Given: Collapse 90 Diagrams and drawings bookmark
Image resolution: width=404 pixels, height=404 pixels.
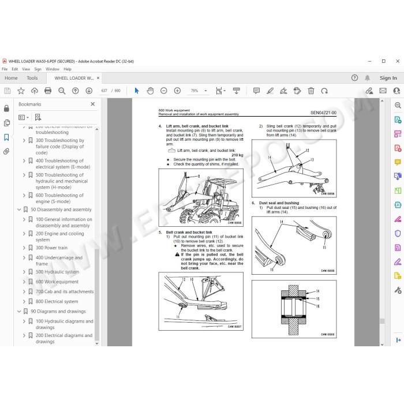Looking at the screenshot, I should pyautogui.click(x=19, y=311).
